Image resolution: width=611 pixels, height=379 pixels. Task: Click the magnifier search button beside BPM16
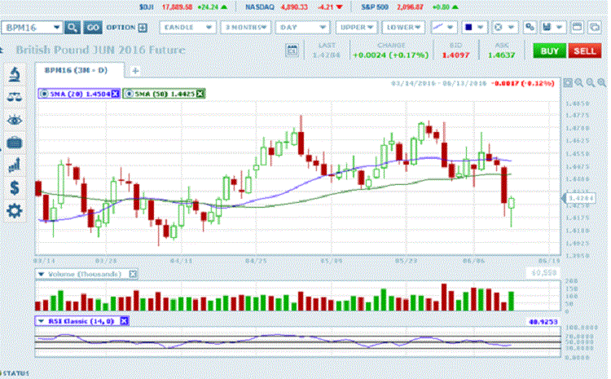[x=73, y=27]
